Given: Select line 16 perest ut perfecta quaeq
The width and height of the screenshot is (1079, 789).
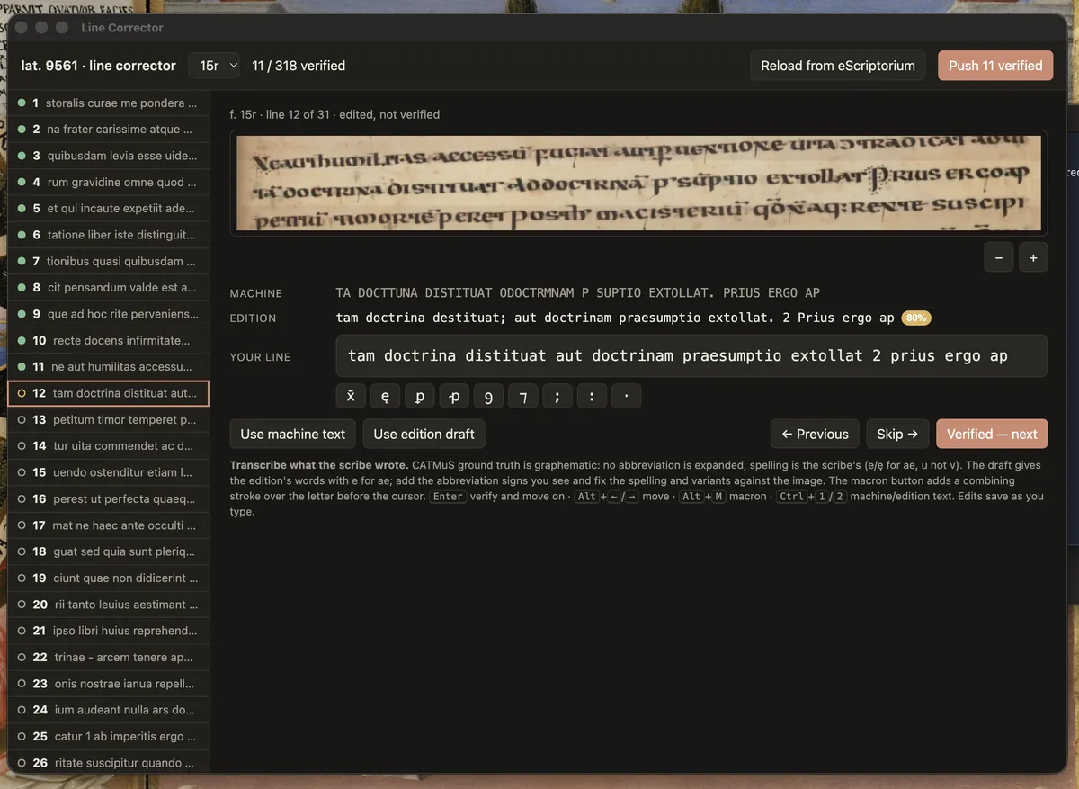Looking at the screenshot, I should tap(108, 498).
